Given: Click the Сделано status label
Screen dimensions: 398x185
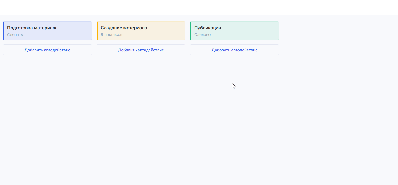Looking at the screenshot, I should coord(202,35).
